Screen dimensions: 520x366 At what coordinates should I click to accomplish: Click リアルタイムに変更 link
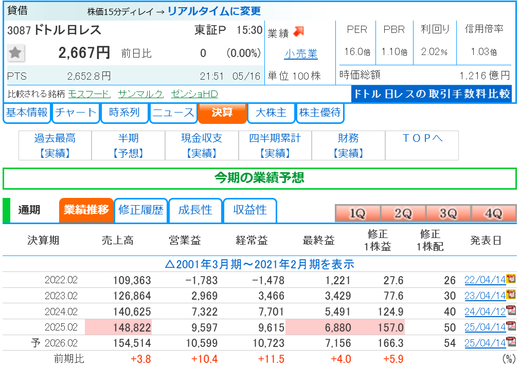tap(214, 11)
